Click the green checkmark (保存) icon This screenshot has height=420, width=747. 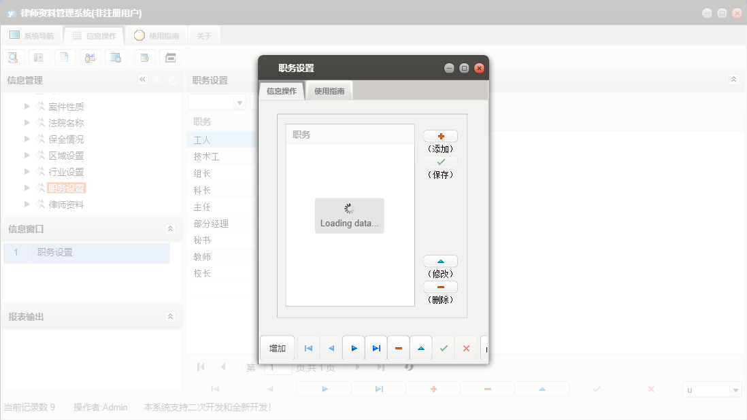coord(440,162)
